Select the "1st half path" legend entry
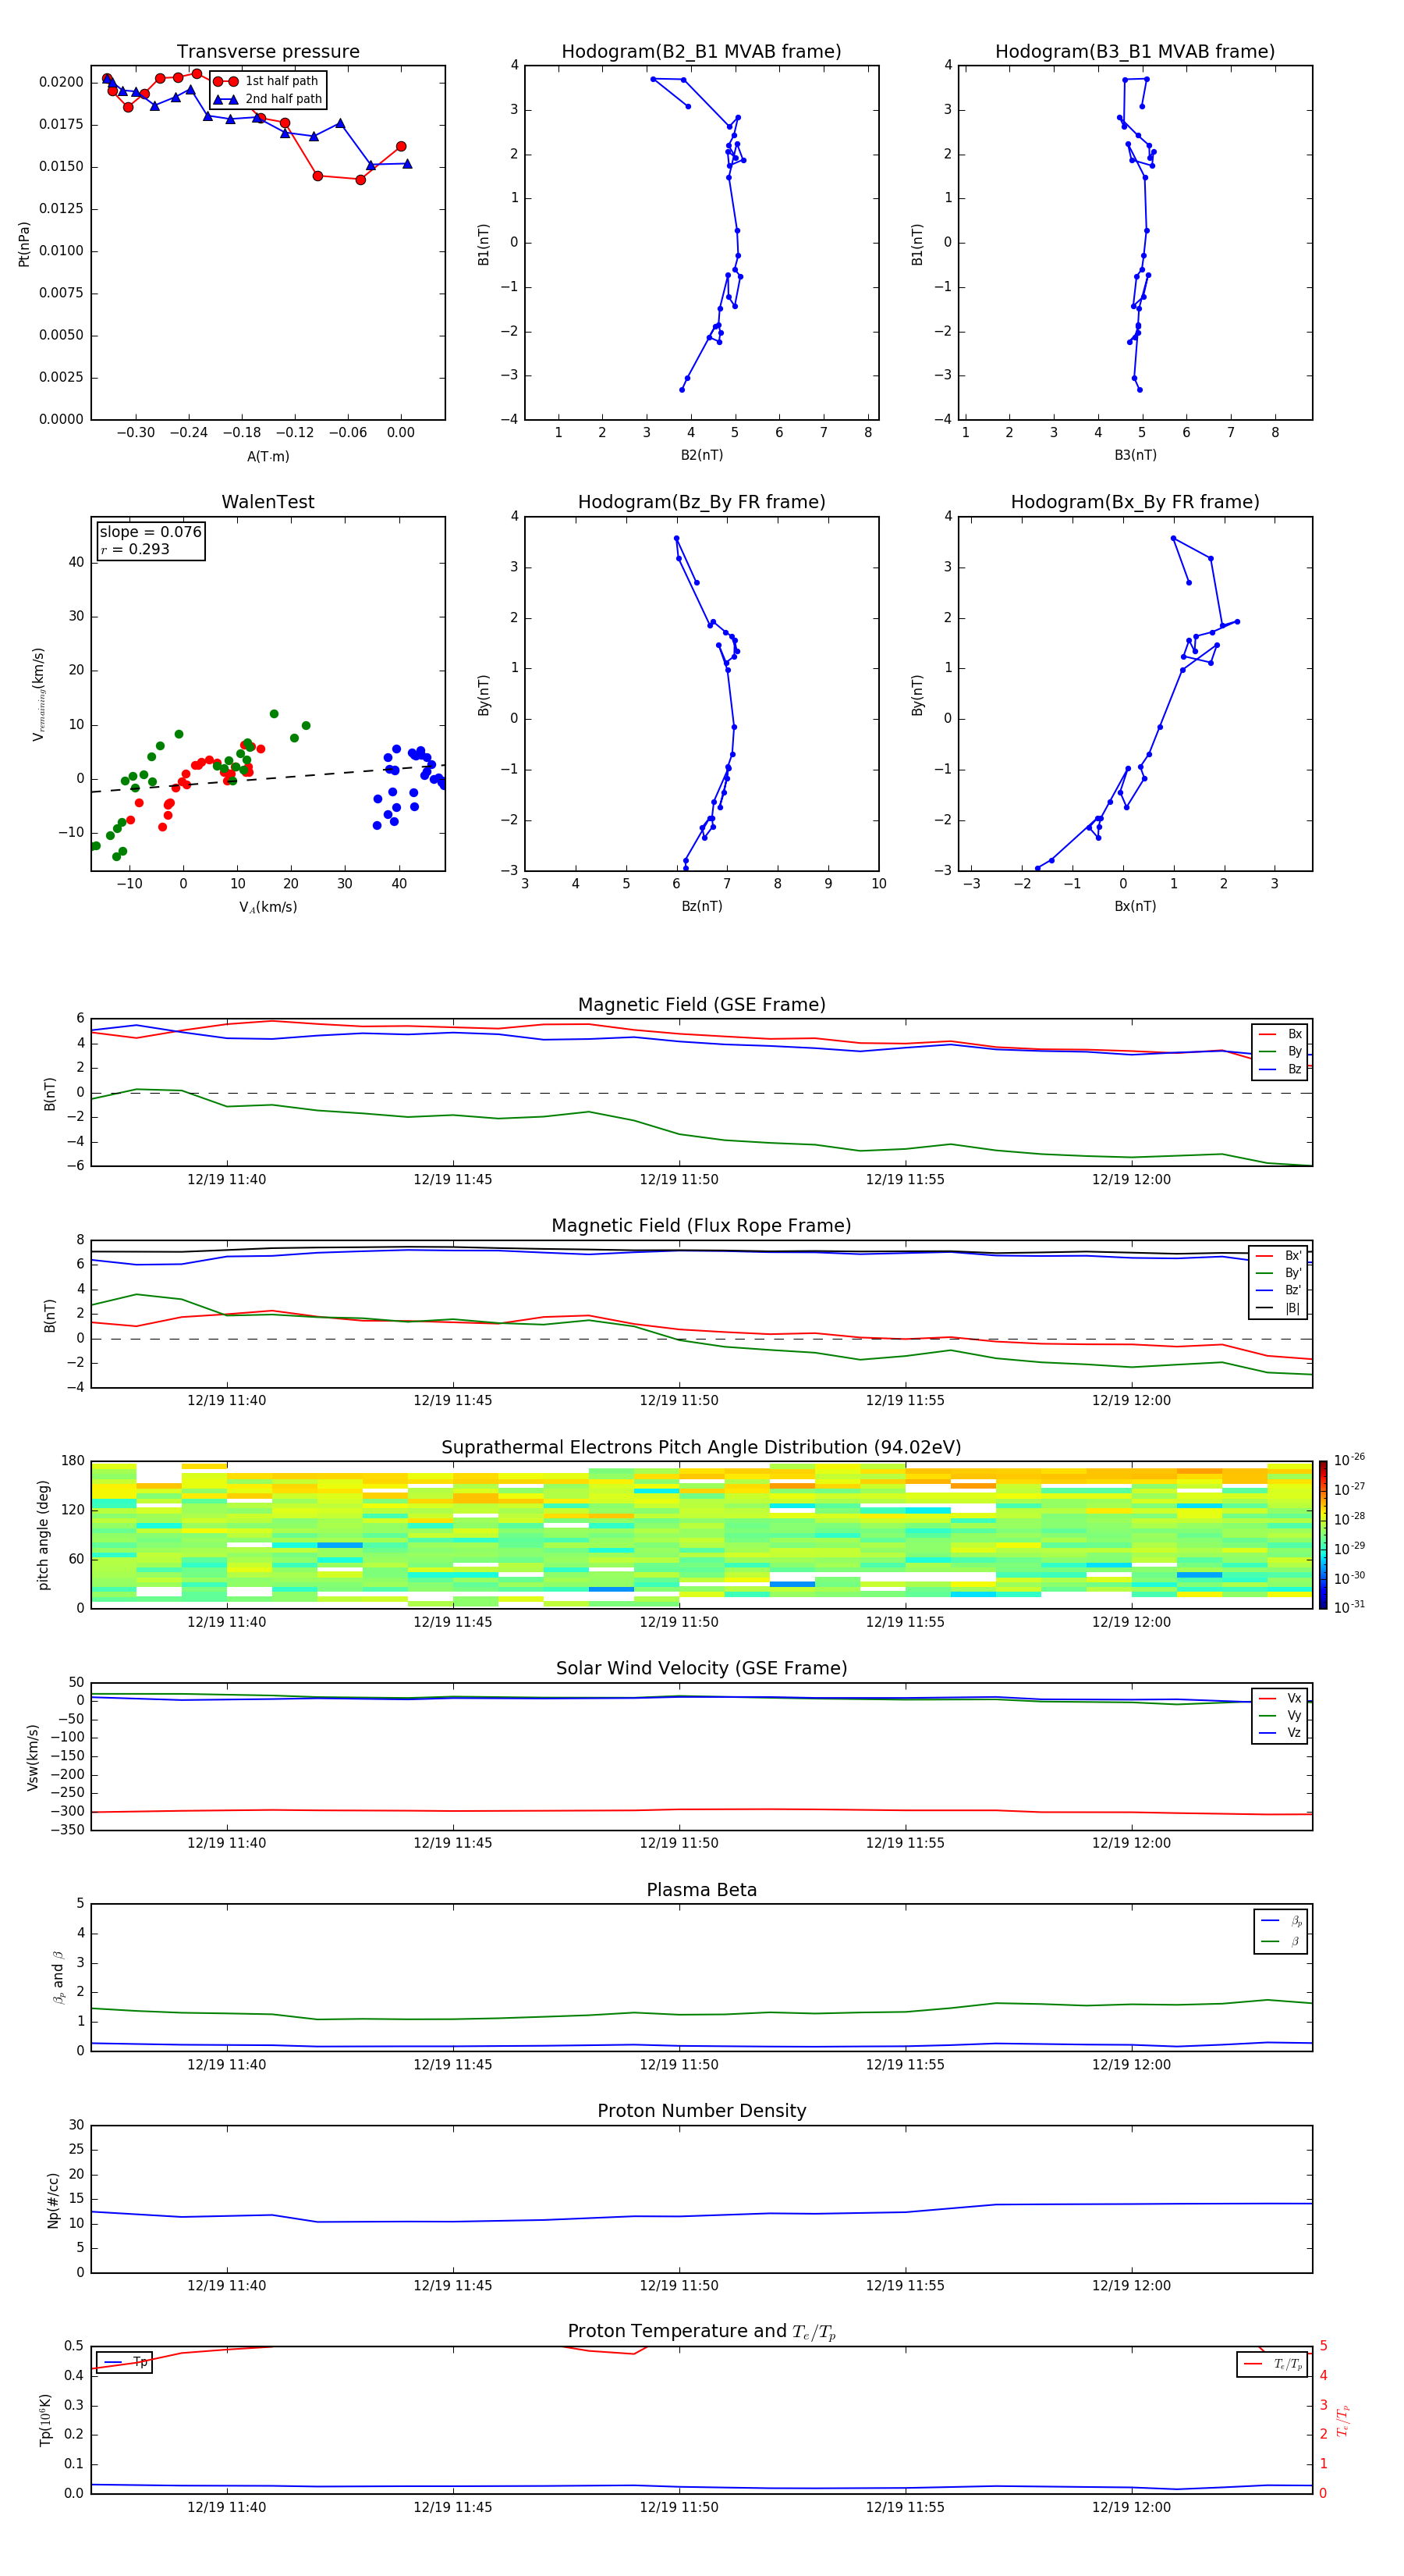 coord(267,81)
